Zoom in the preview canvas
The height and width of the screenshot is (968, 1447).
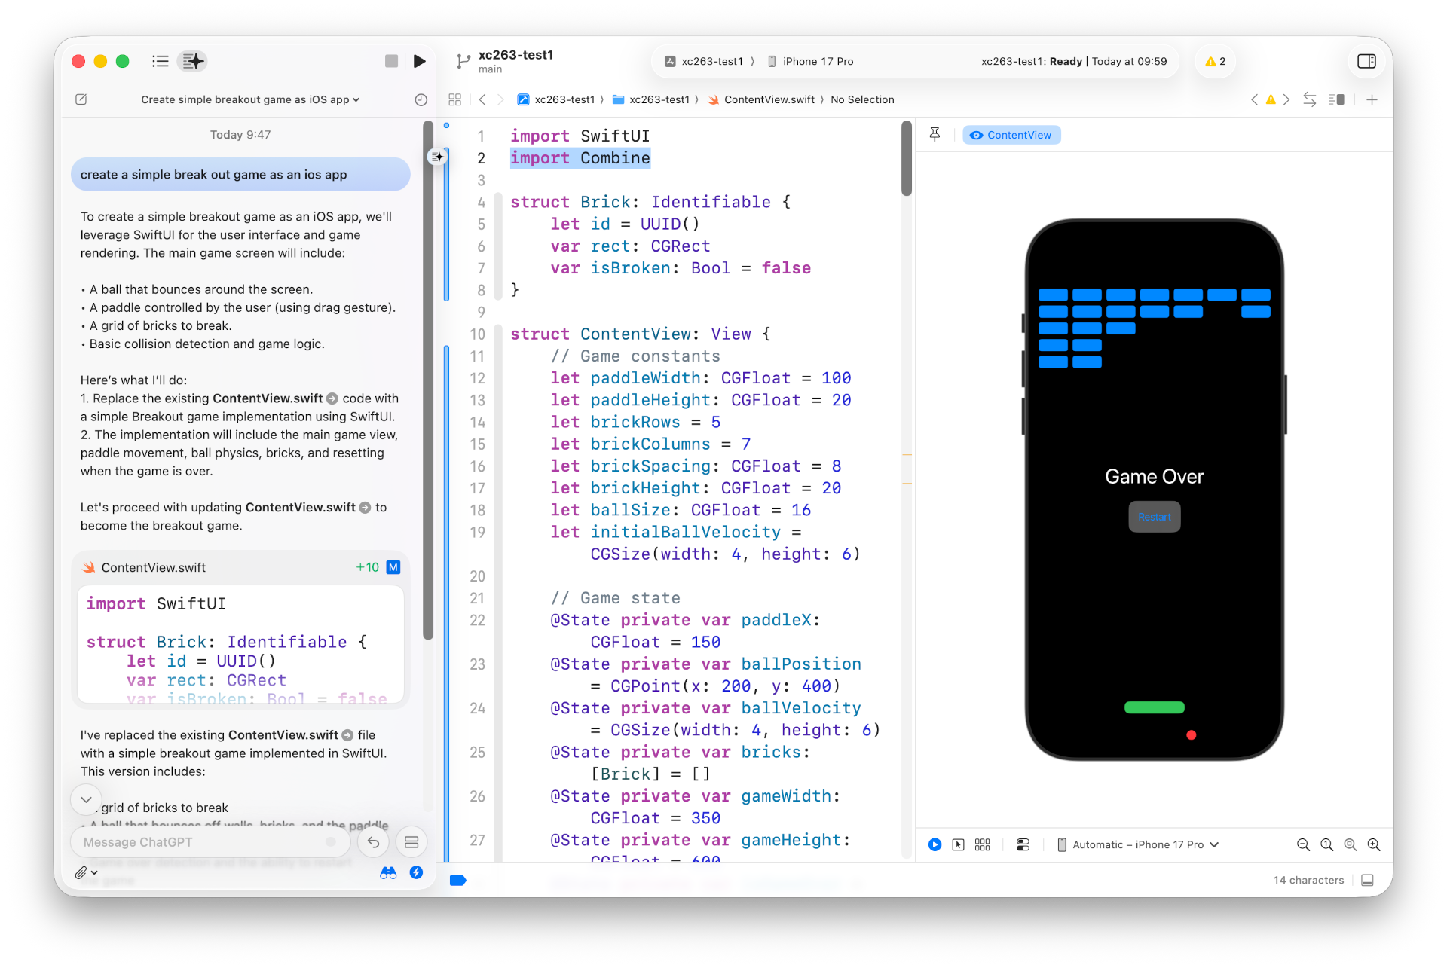click(1374, 844)
